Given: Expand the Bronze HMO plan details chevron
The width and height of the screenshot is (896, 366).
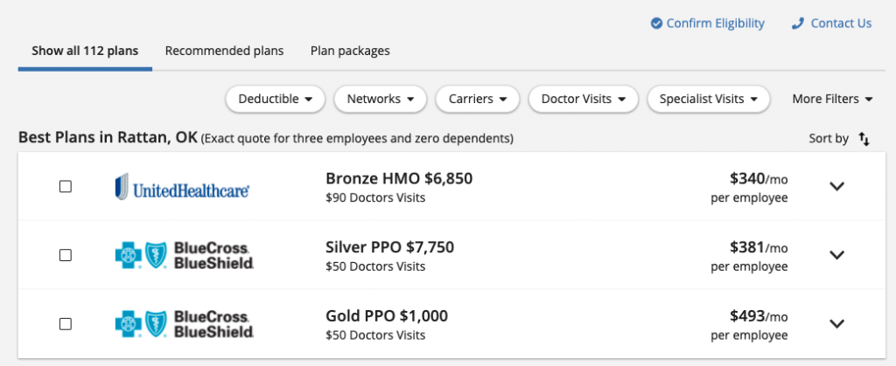Looking at the screenshot, I should point(836,186).
